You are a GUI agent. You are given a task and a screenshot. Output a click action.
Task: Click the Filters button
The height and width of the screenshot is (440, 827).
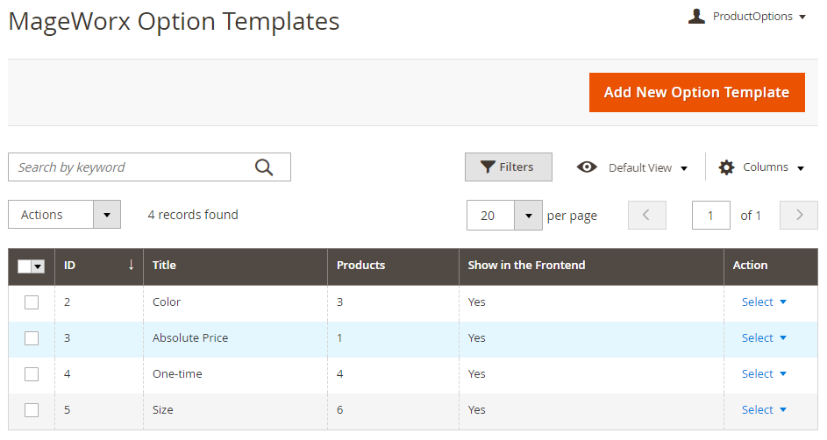tap(509, 167)
